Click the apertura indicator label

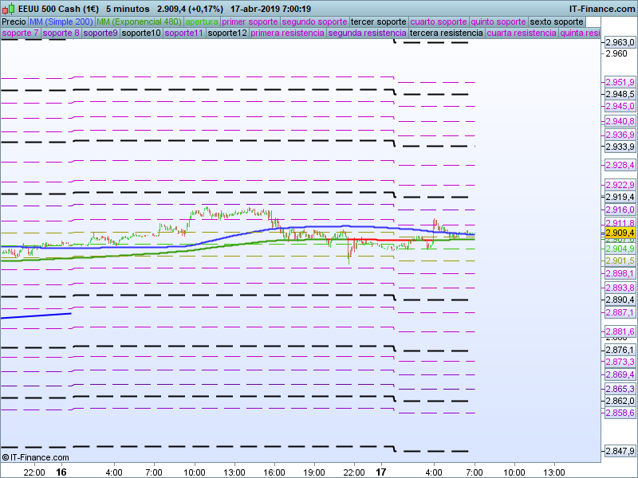click(201, 22)
